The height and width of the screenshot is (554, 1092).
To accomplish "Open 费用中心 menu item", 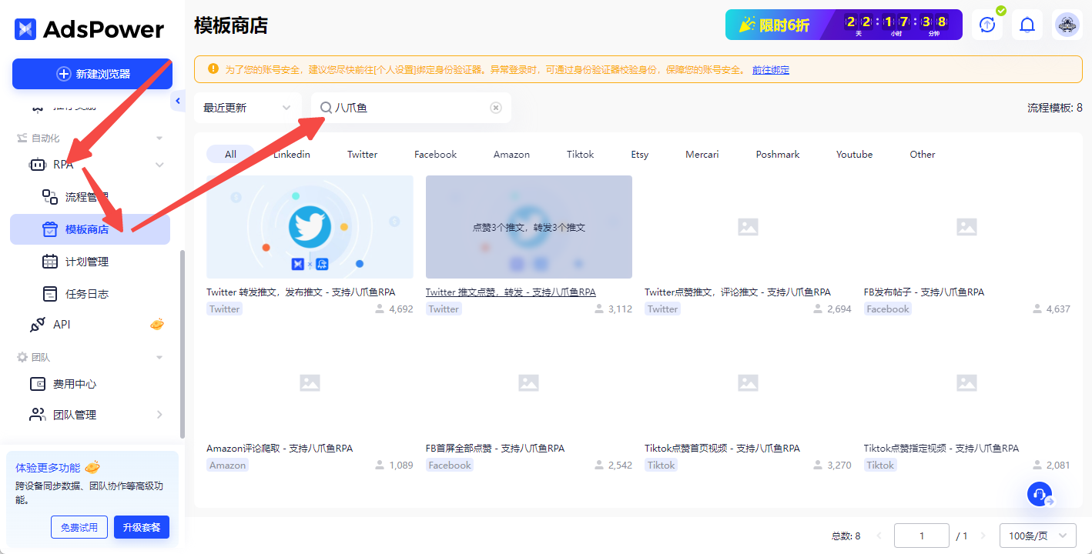I will tap(90, 383).
